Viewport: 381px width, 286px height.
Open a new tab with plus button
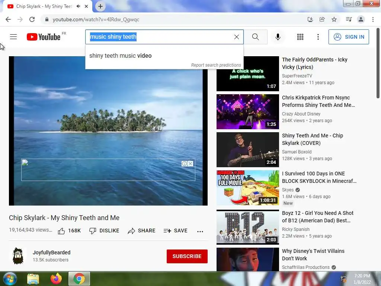pos(100,6)
